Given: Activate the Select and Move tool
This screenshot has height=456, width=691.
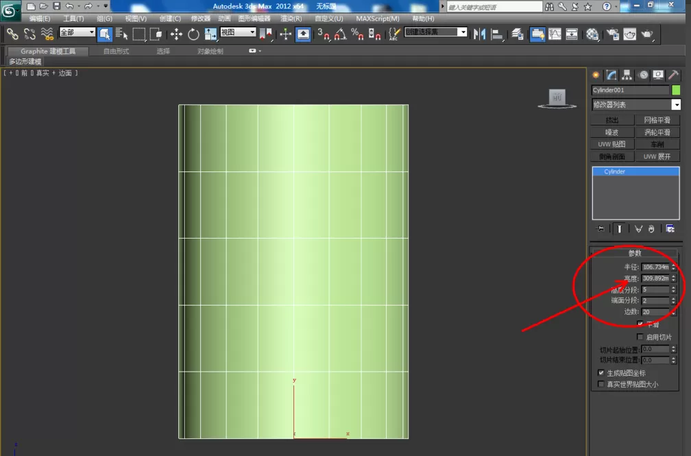Looking at the screenshot, I should (x=176, y=34).
